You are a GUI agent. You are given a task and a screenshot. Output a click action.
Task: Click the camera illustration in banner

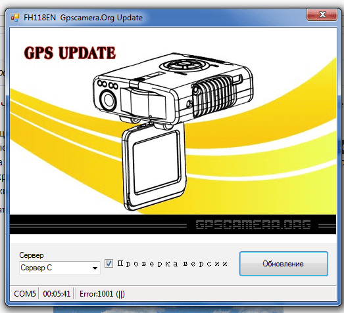174,131
